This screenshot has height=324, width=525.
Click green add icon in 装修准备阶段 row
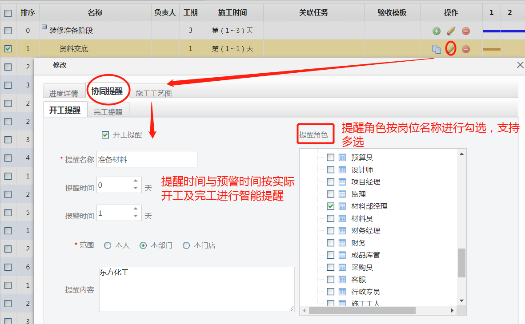[437, 31]
